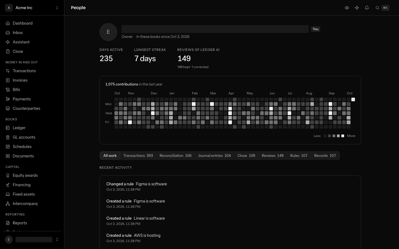Open 'Created a rule Linear is software' activity
The width and height of the screenshot is (399, 249).
[x=230, y=221]
